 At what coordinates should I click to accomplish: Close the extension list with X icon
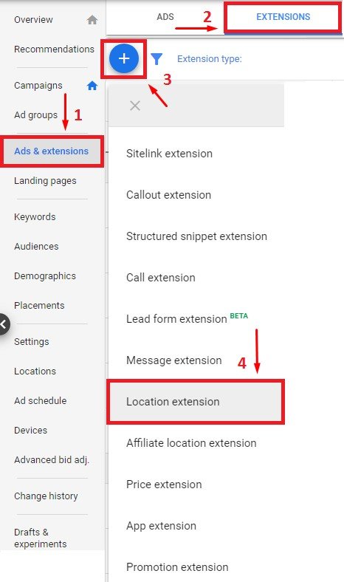click(x=135, y=106)
